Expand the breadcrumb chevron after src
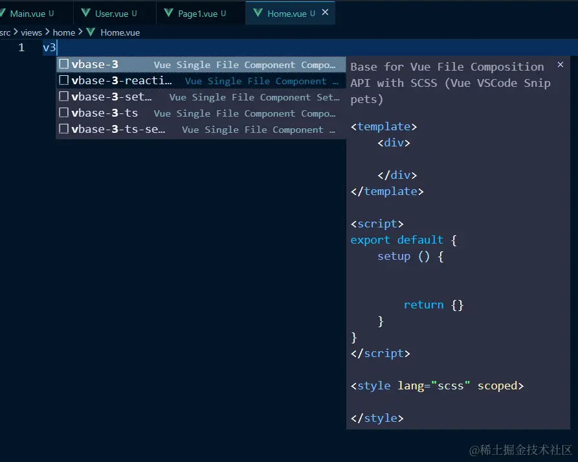Image resolution: width=578 pixels, height=462 pixels. (x=16, y=32)
